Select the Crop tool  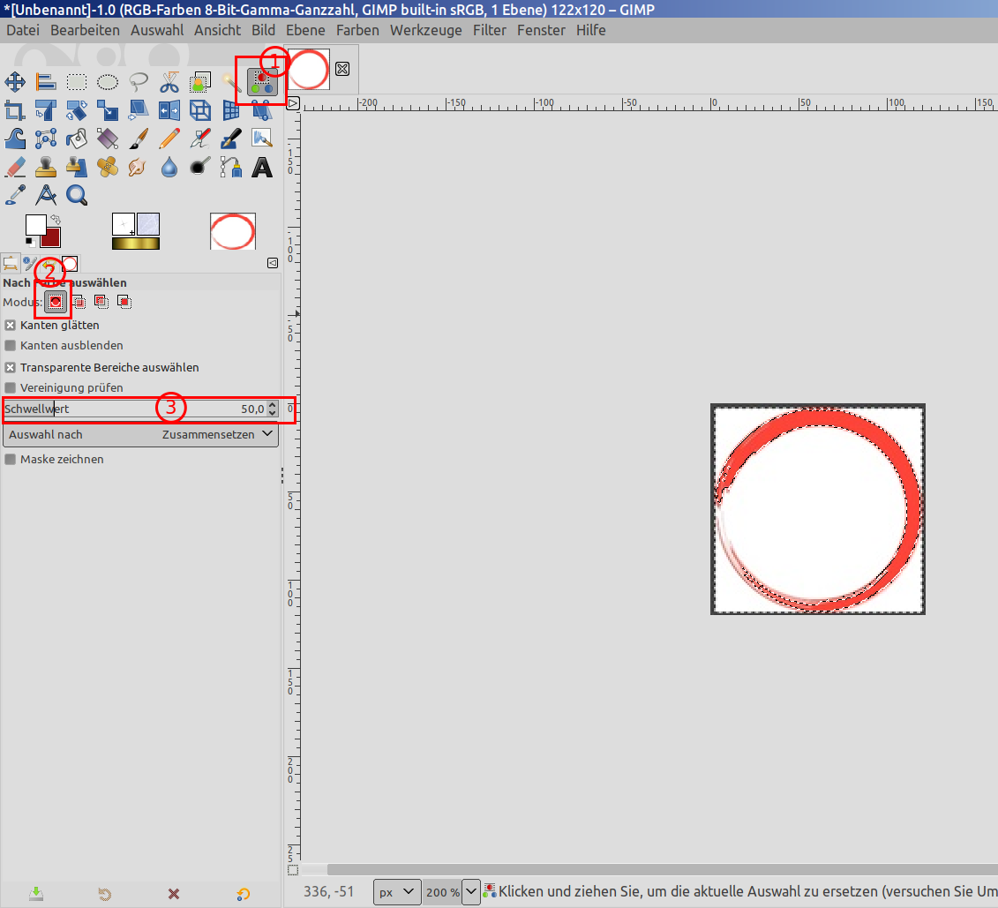pyautogui.click(x=15, y=110)
